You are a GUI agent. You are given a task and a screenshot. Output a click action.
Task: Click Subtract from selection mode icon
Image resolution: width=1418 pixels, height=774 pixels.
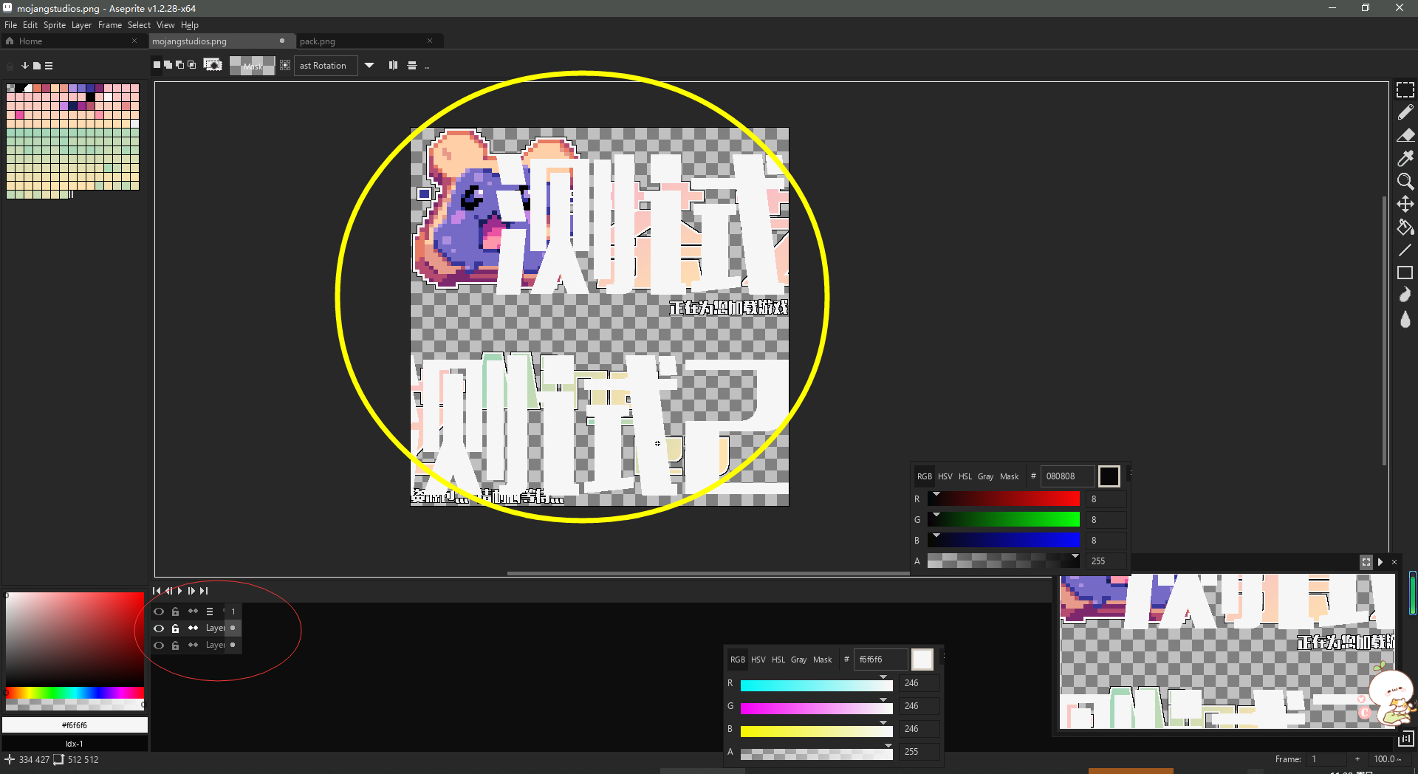(180, 65)
